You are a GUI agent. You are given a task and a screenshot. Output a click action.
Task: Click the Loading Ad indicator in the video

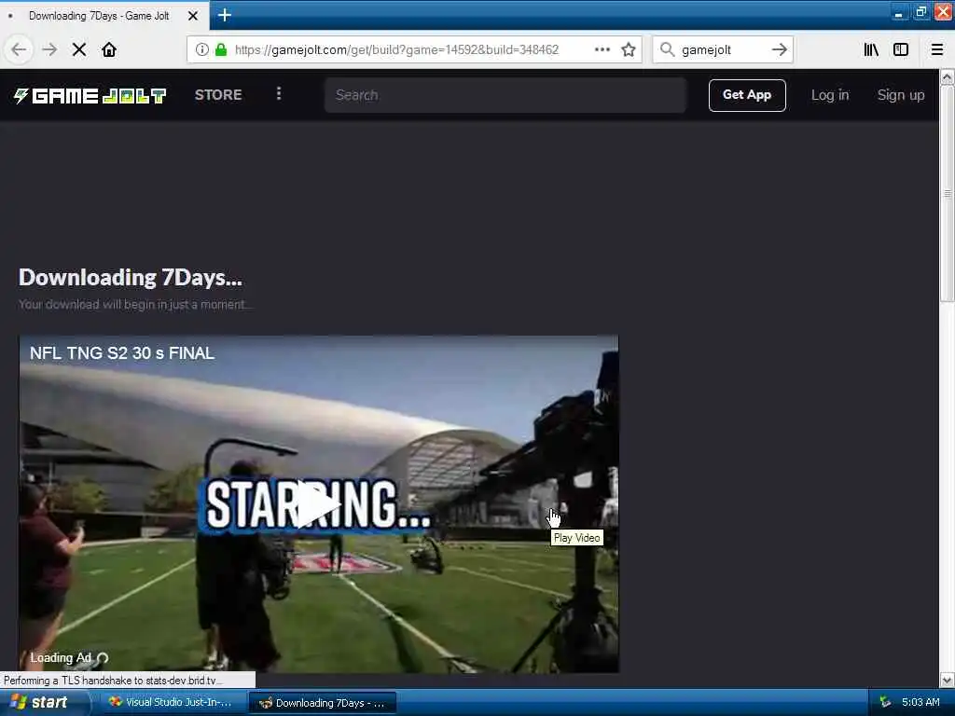69,657
